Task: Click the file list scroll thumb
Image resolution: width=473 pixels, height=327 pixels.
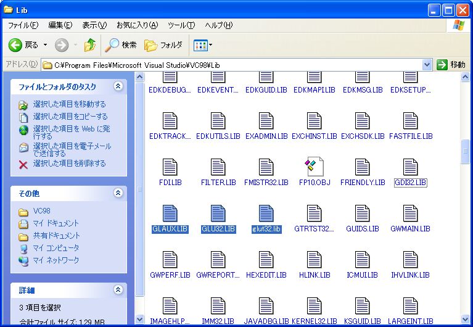Action: (465, 151)
